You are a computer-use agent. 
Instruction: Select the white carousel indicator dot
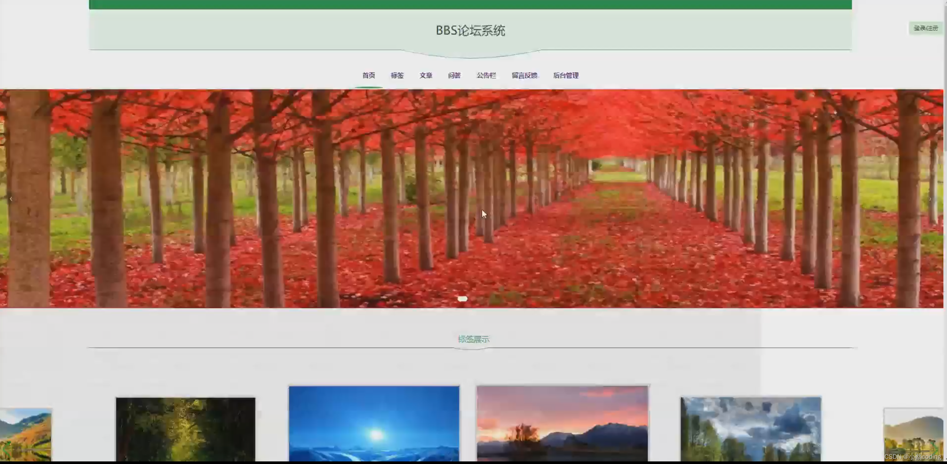click(462, 299)
